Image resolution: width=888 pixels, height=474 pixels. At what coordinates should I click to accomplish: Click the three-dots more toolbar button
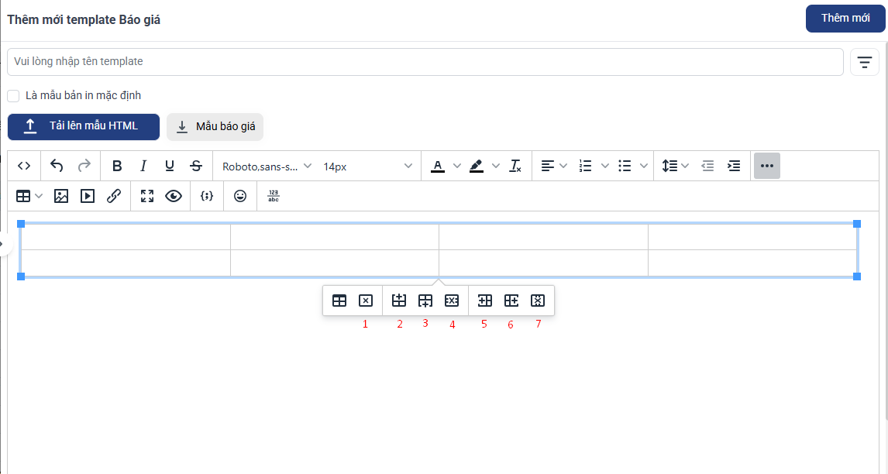tap(766, 166)
